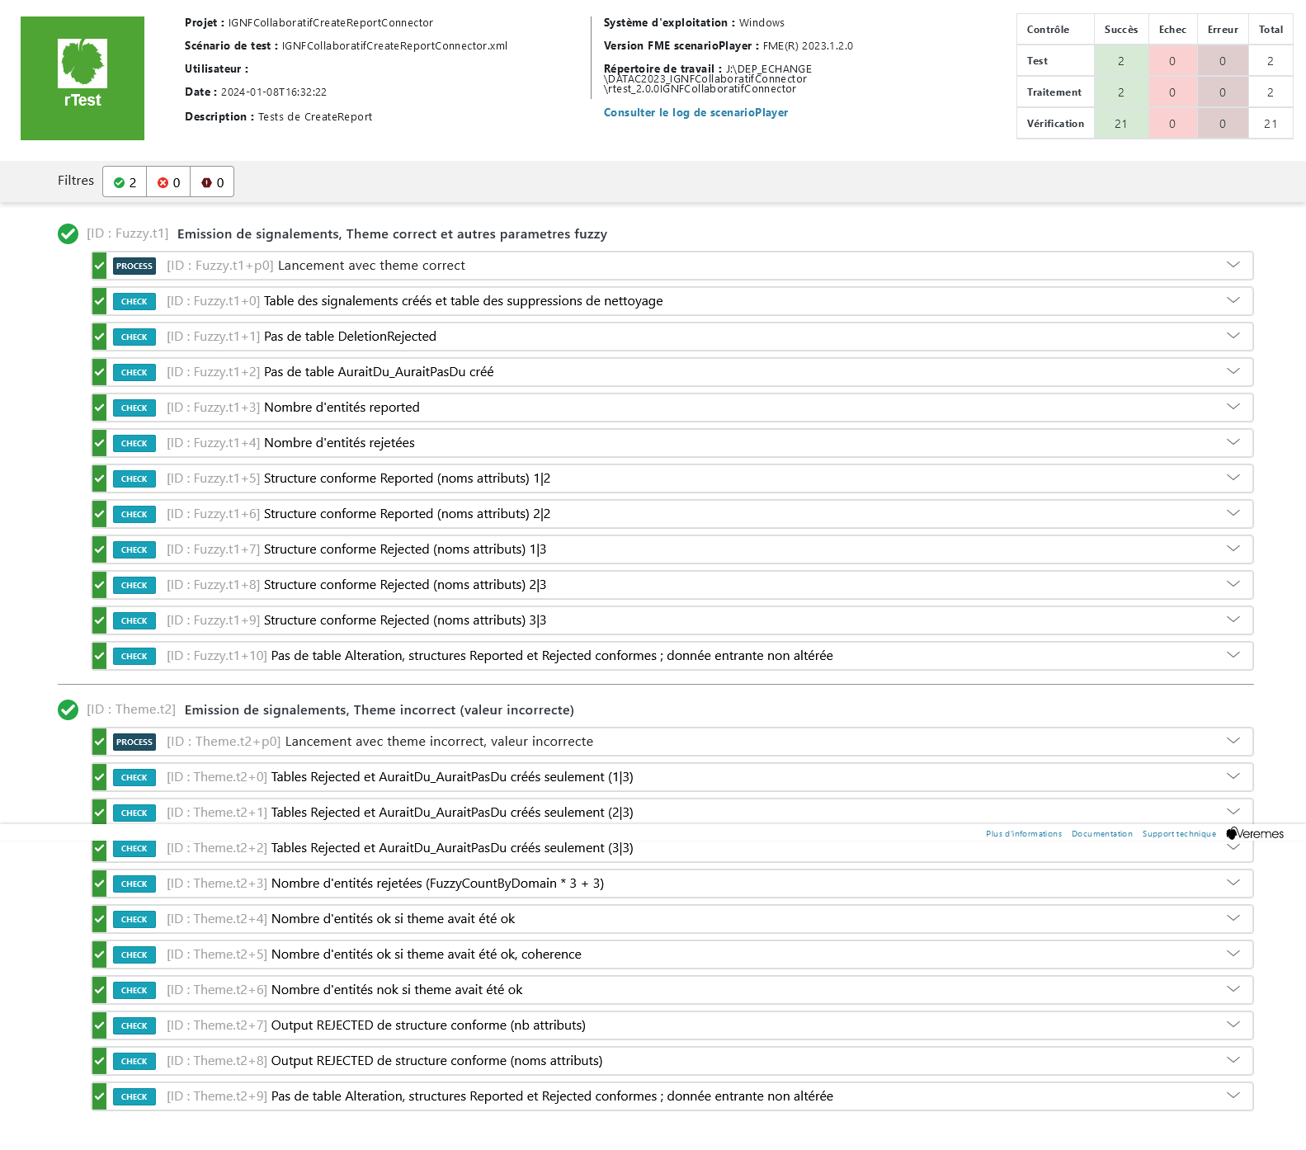The width and height of the screenshot is (1306, 1150).
Task: Click the Echec column header
Action: [1172, 30]
